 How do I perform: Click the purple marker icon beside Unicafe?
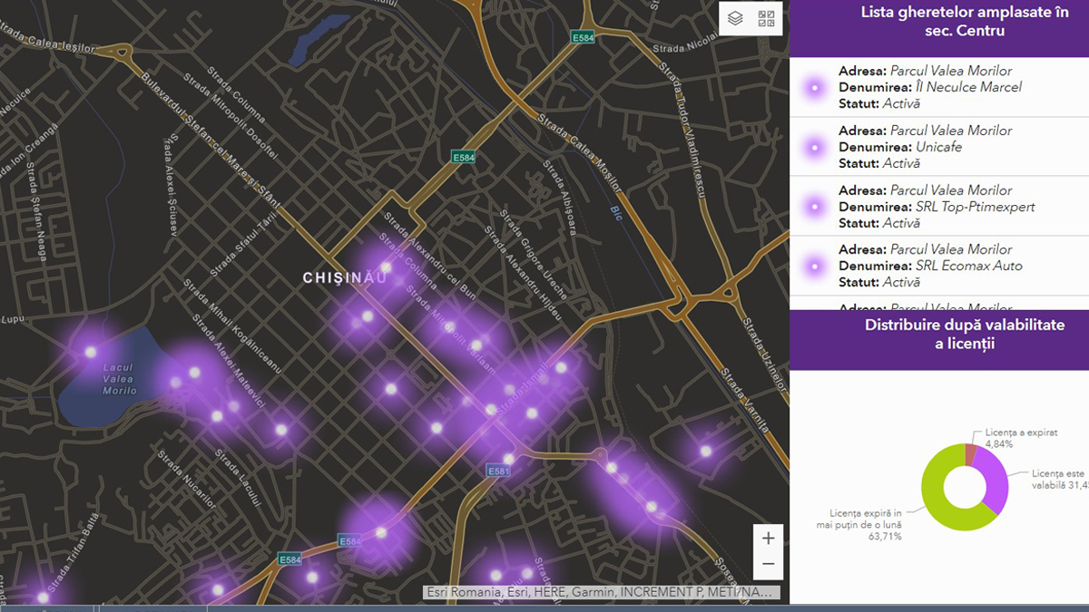click(x=814, y=147)
